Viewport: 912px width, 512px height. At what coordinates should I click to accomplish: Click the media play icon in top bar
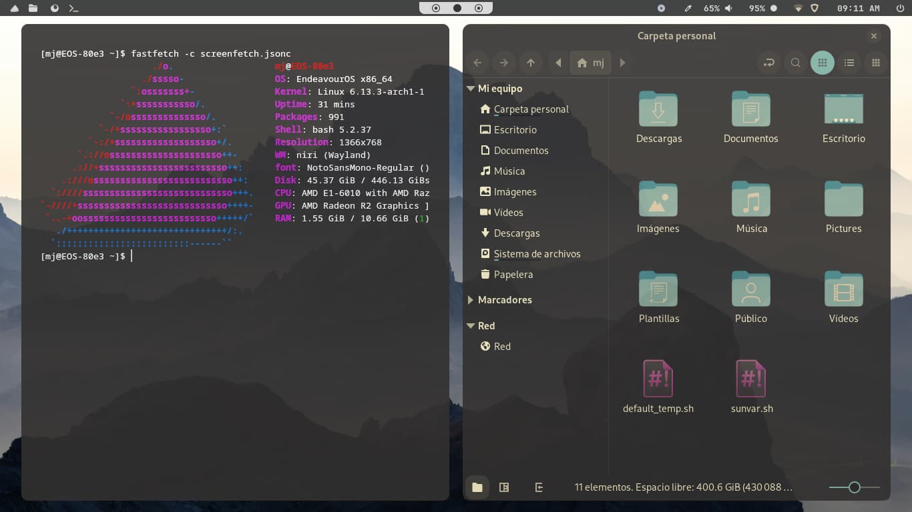pyautogui.click(x=661, y=8)
